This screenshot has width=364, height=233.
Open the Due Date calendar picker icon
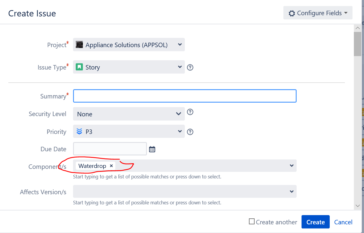coord(152,149)
